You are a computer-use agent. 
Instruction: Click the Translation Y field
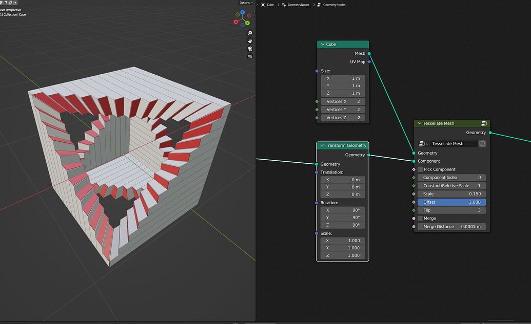[x=343, y=187]
